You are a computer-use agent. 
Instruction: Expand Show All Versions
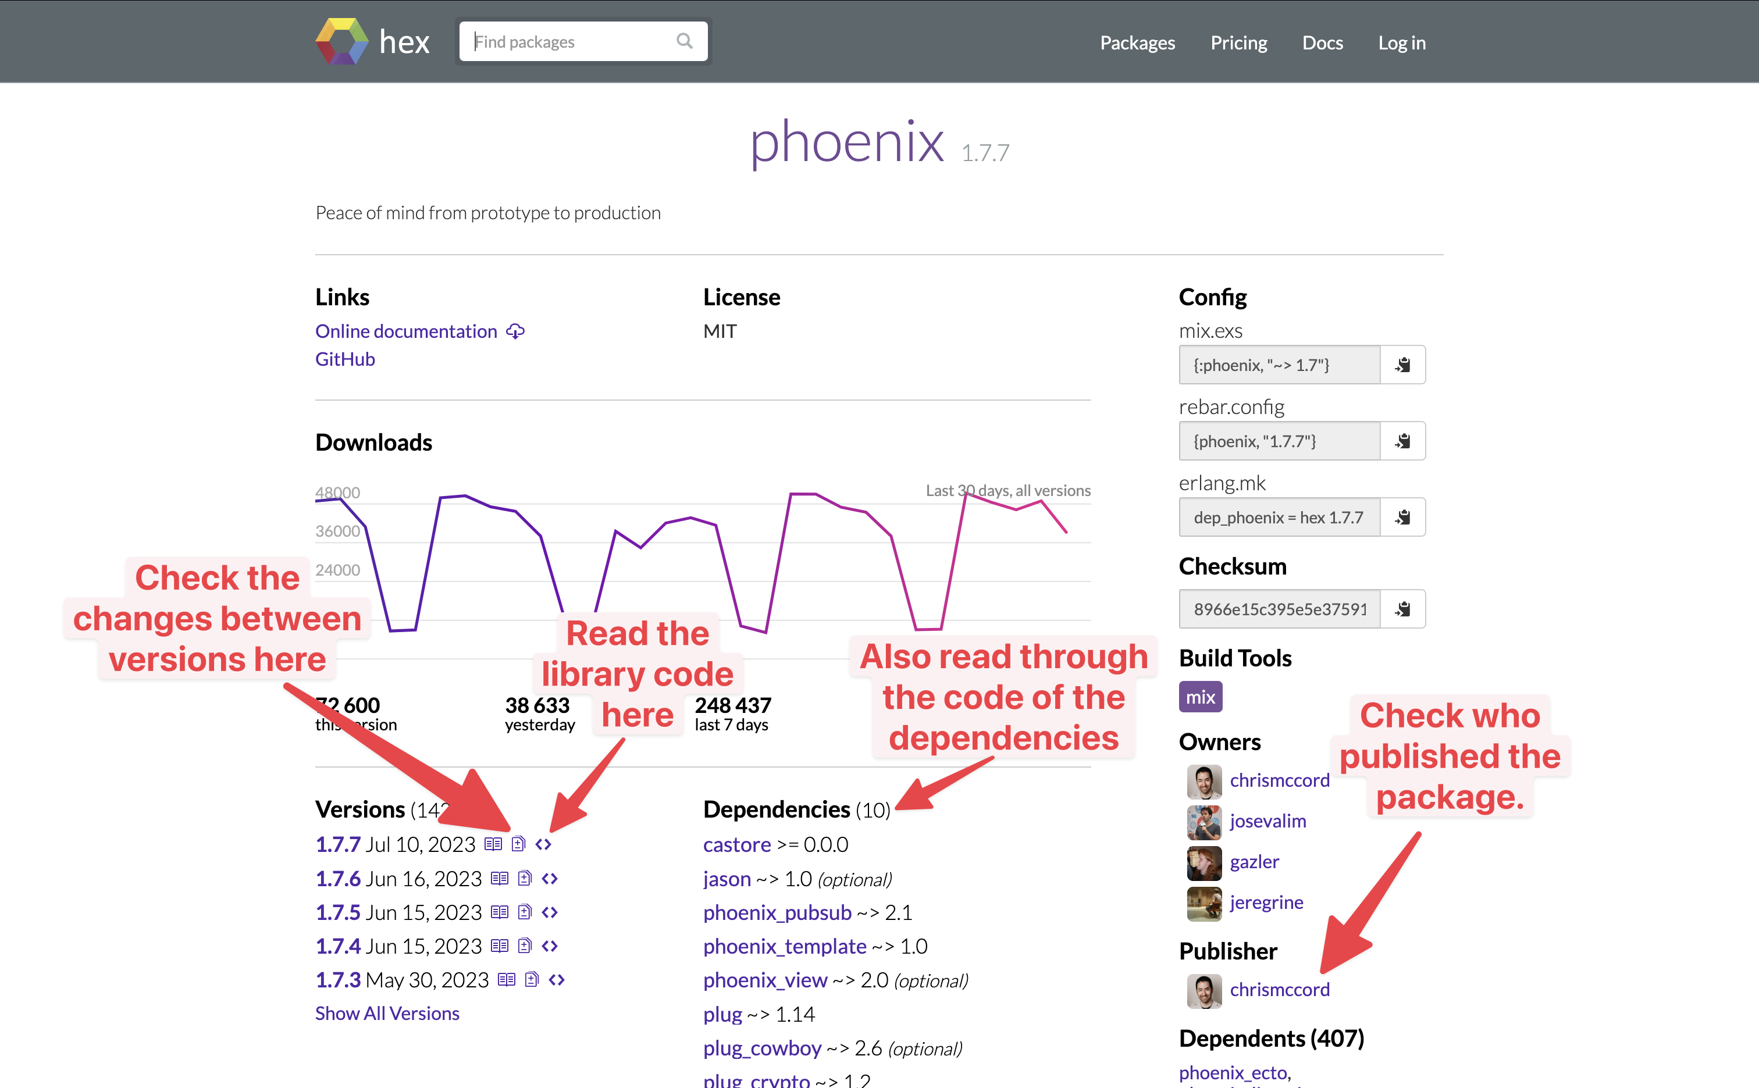pyautogui.click(x=386, y=1012)
